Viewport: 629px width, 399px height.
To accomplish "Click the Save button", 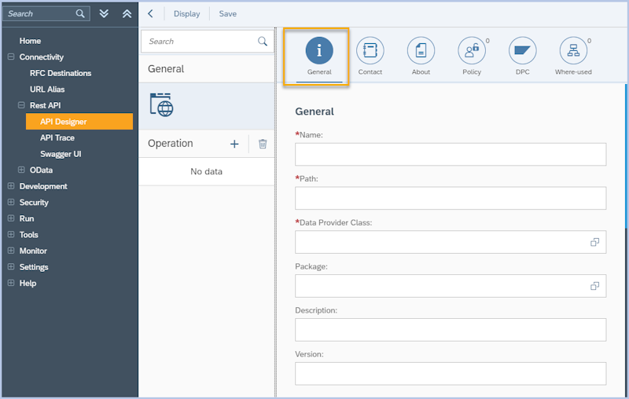I will tap(227, 13).
